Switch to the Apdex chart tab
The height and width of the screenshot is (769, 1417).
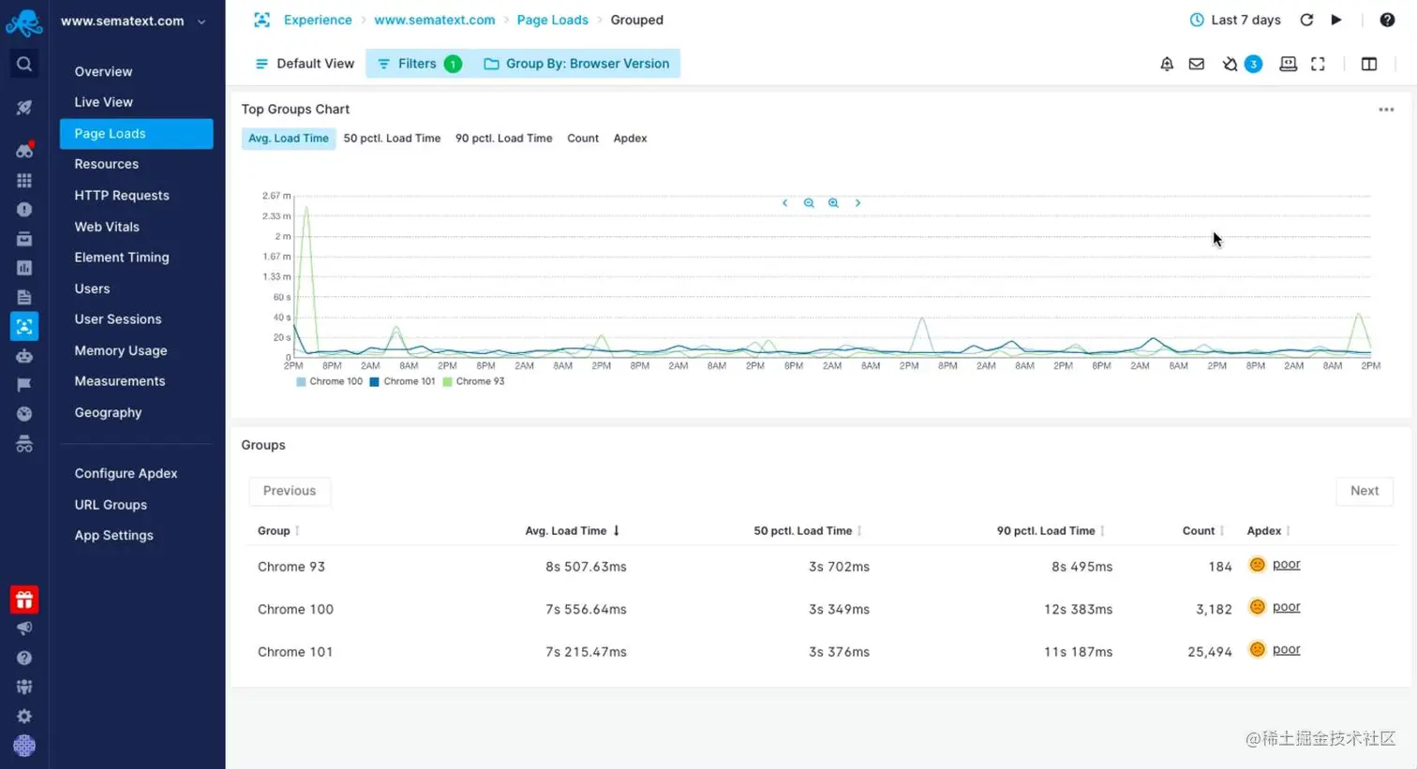click(x=630, y=139)
